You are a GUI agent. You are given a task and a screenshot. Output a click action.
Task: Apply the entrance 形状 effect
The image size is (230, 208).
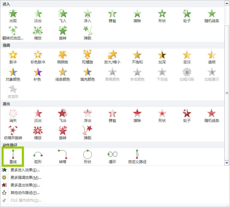162,16
